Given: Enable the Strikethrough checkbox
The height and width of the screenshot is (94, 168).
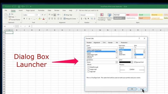Looking at the screenshot, I should [88, 67].
